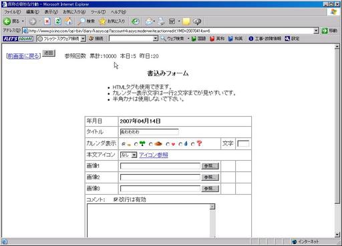Click 参照 browse button for 画像2

(210, 177)
